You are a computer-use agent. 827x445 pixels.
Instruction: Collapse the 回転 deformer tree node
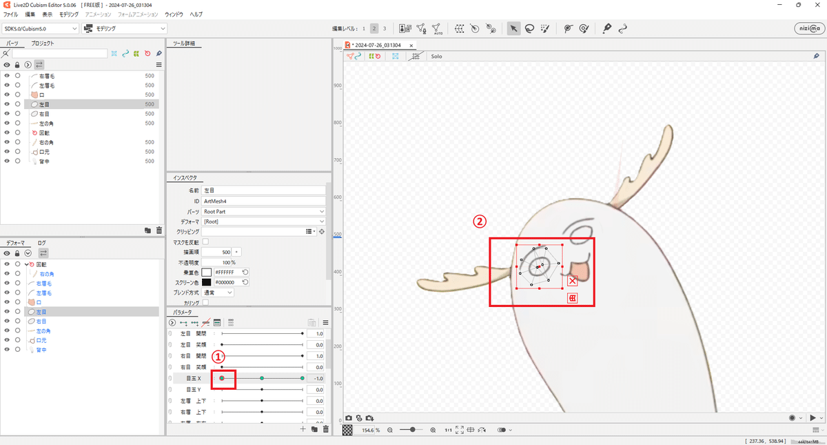click(x=27, y=264)
